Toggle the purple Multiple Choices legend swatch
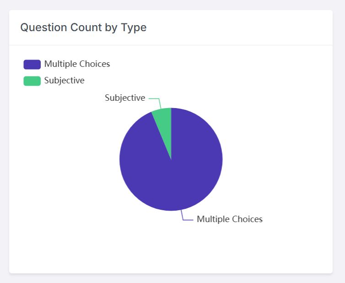345x283 pixels. coord(32,64)
